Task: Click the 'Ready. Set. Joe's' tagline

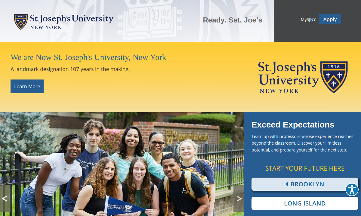Action: pos(233,20)
